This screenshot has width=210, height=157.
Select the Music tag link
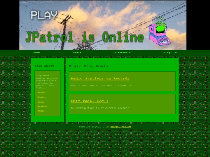[41, 111]
